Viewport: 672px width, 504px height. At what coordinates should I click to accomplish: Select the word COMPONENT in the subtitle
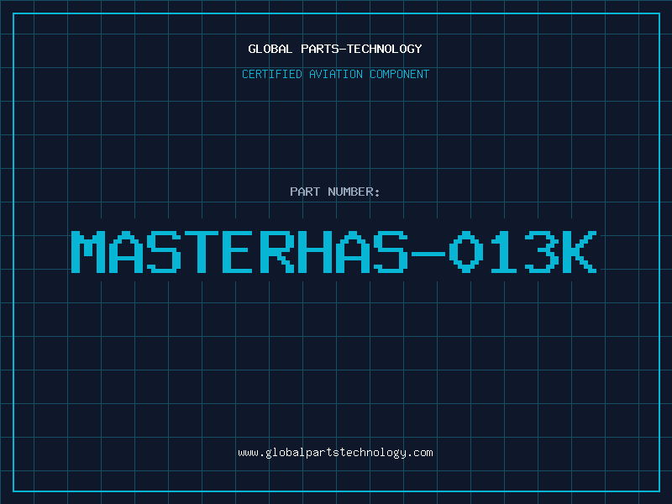point(400,74)
